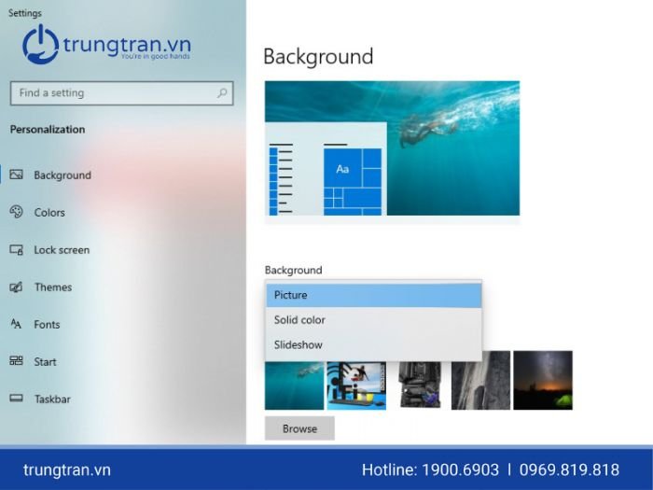Viewport: 653px width, 490px height.
Task: Pick the night sky tent thumbnail
Action: 543,380
